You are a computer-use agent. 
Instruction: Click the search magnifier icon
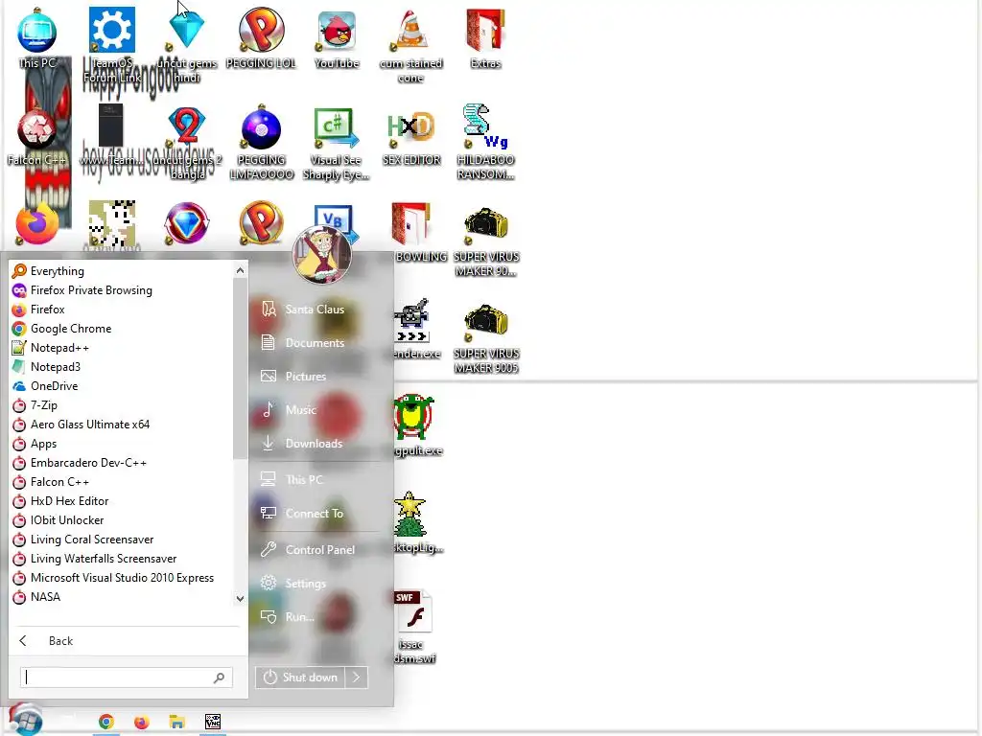pos(220,678)
